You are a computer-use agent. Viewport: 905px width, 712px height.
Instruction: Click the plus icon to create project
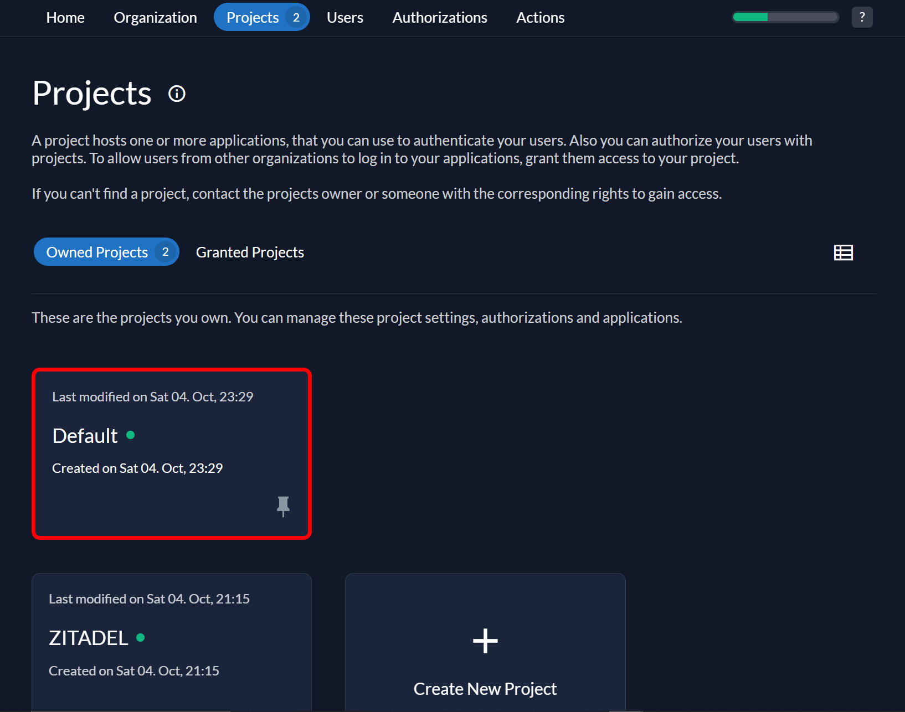pos(485,641)
